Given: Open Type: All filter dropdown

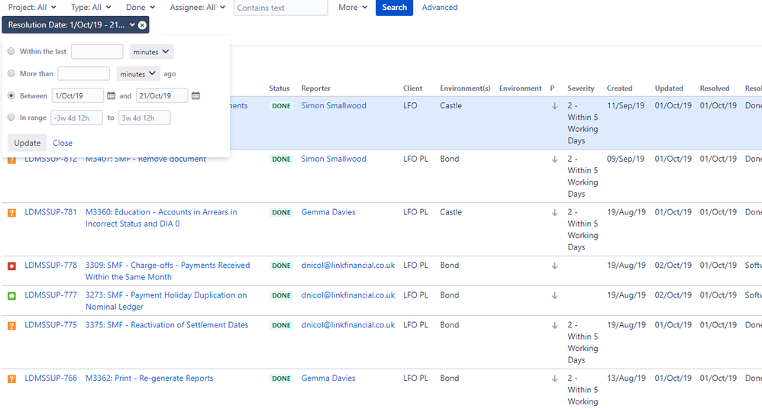Looking at the screenshot, I should tap(91, 8).
